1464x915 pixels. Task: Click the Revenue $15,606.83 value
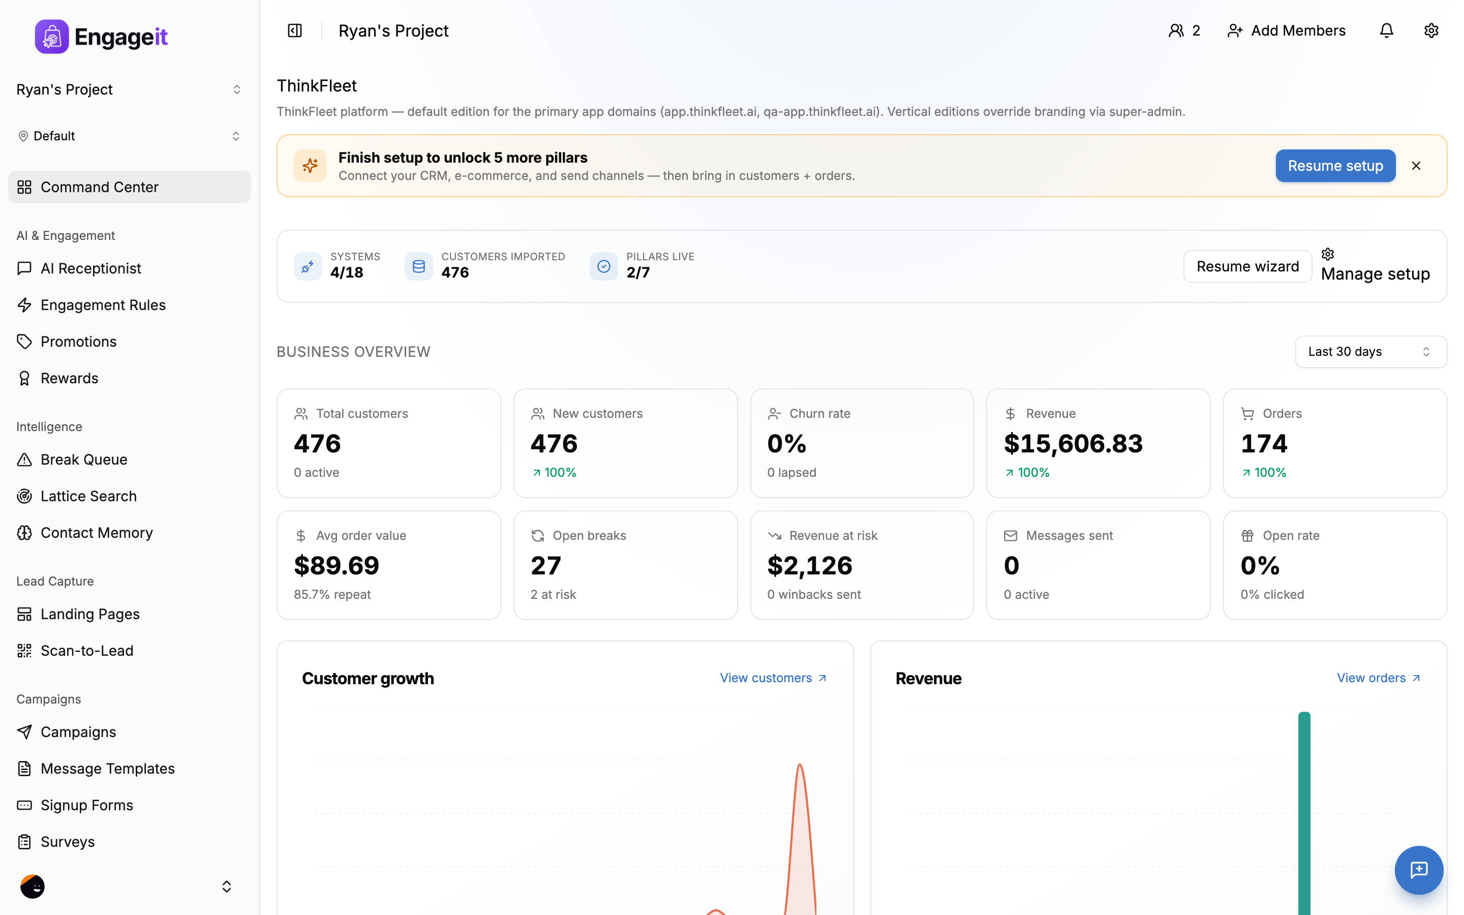click(x=1073, y=444)
